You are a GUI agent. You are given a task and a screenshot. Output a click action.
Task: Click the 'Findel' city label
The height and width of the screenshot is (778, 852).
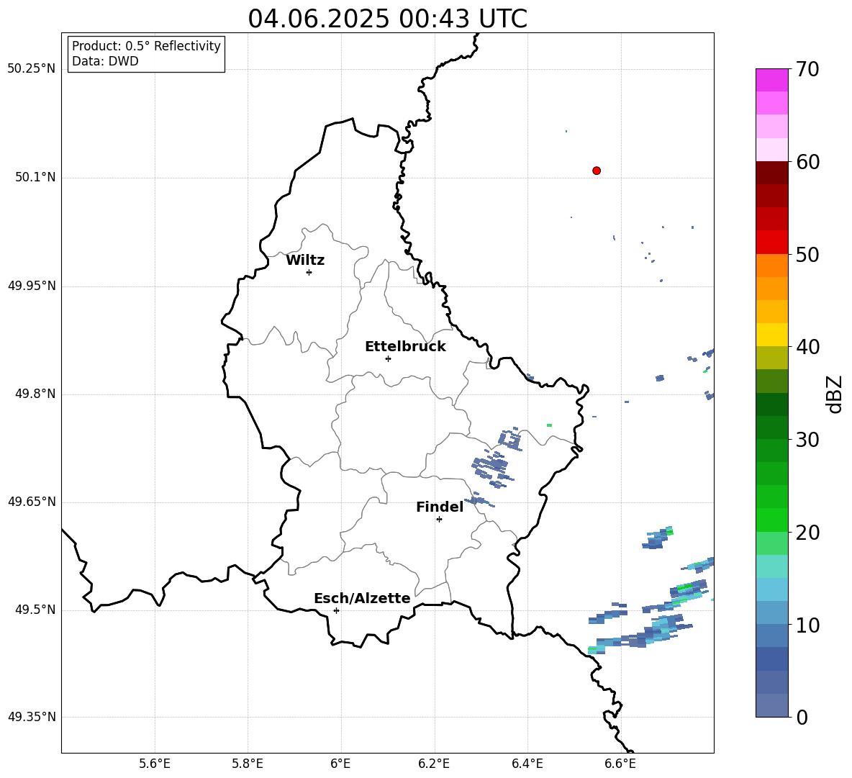440,507
